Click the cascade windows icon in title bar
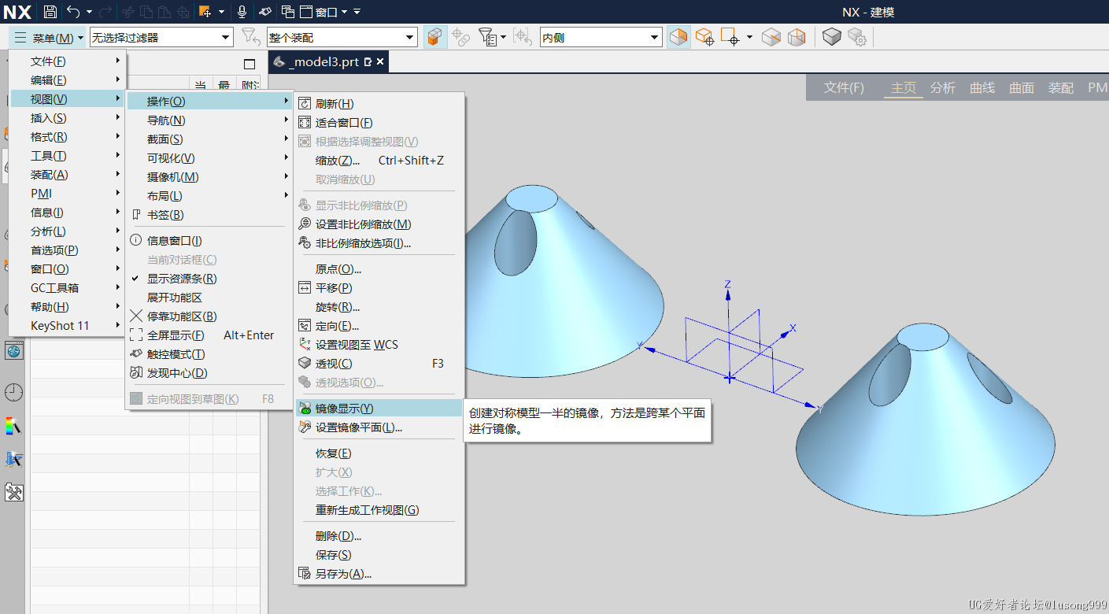 click(288, 12)
